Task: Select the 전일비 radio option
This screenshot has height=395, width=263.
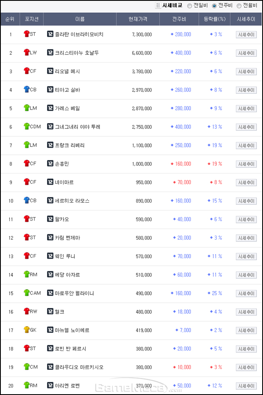Action: 189,6
